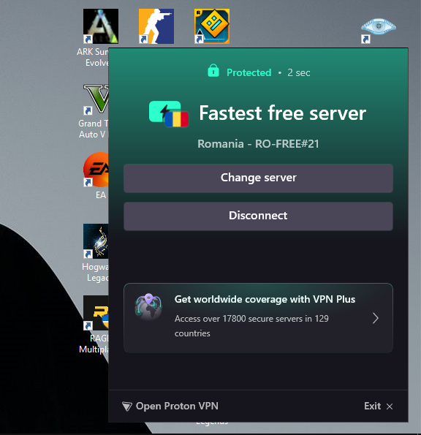Open the ARK Survival Evolved desktop shortcut
Image resolution: width=421 pixels, height=435 pixels.
pyautogui.click(x=101, y=26)
